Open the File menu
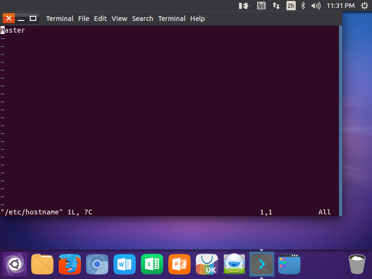The height and width of the screenshot is (279, 372). (84, 19)
